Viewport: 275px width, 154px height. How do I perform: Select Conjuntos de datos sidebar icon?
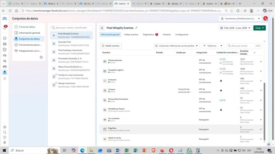point(5,72)
